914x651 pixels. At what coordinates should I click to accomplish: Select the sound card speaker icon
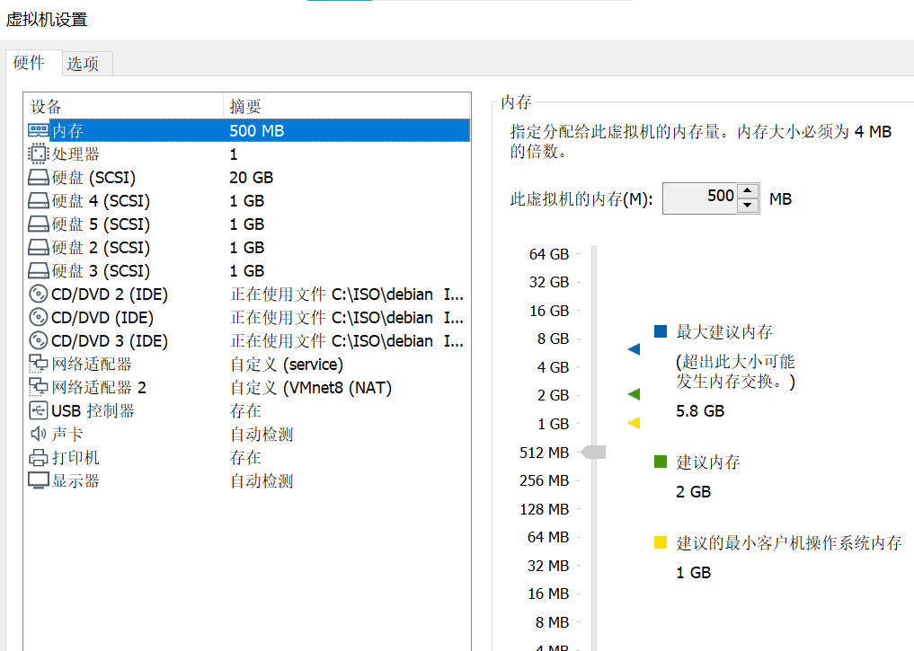click(x=39, y=434)
